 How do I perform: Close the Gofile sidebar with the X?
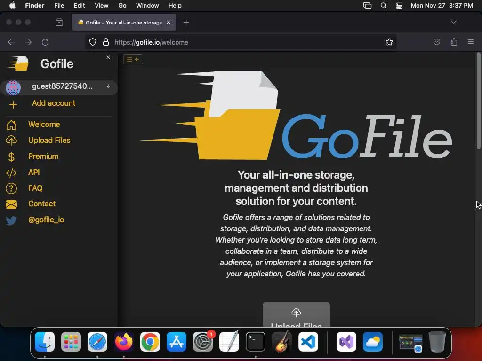[x=108, y=57]
